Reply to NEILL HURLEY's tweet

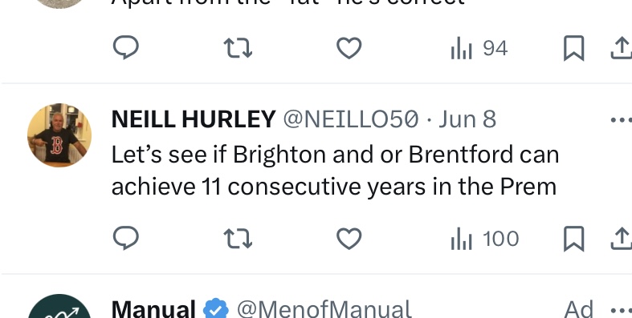pos(126,238)
